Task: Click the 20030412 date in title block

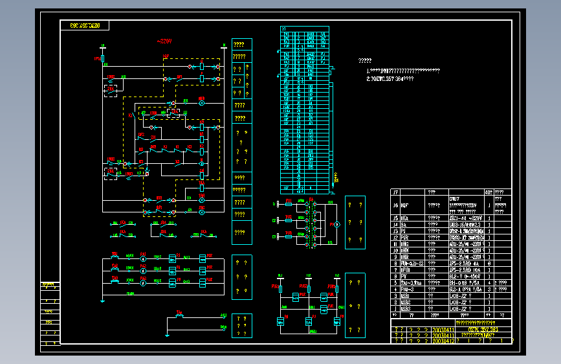Action: click(x=443, y=341)
